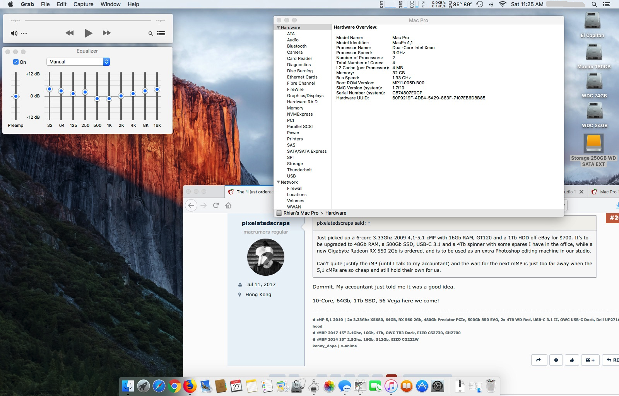The width and height of the screenshot is (619, 396).
Task: Select NVMExpress in the sidebar
Action: (300, 114)
